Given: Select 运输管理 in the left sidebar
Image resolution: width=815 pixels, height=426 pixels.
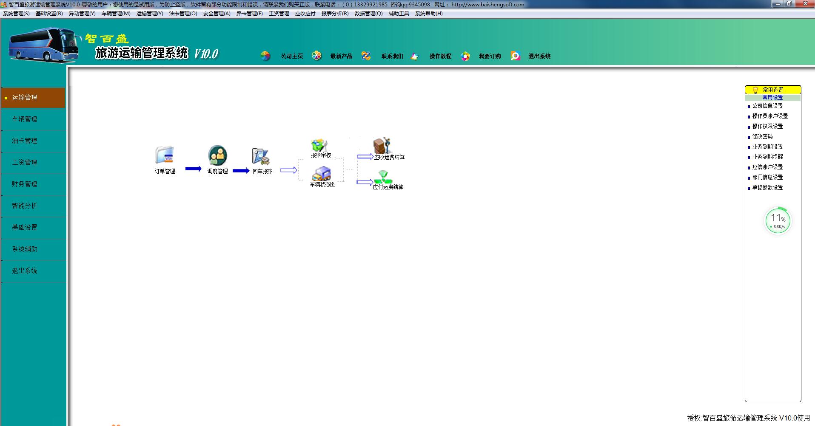Looking at the screenshot, I should tap(33, 98).
